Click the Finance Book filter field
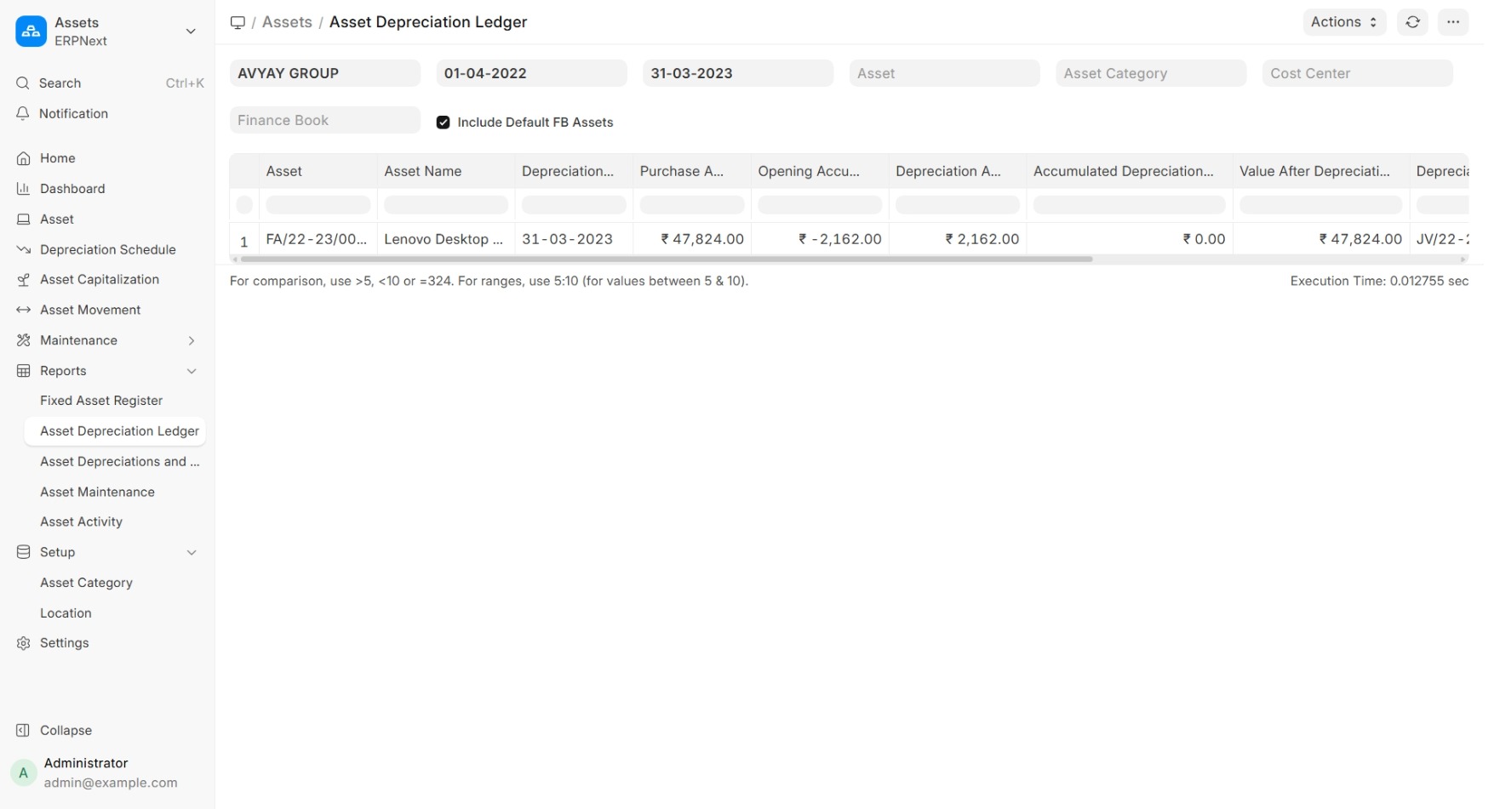The image size is (1494, 809). 324,120
